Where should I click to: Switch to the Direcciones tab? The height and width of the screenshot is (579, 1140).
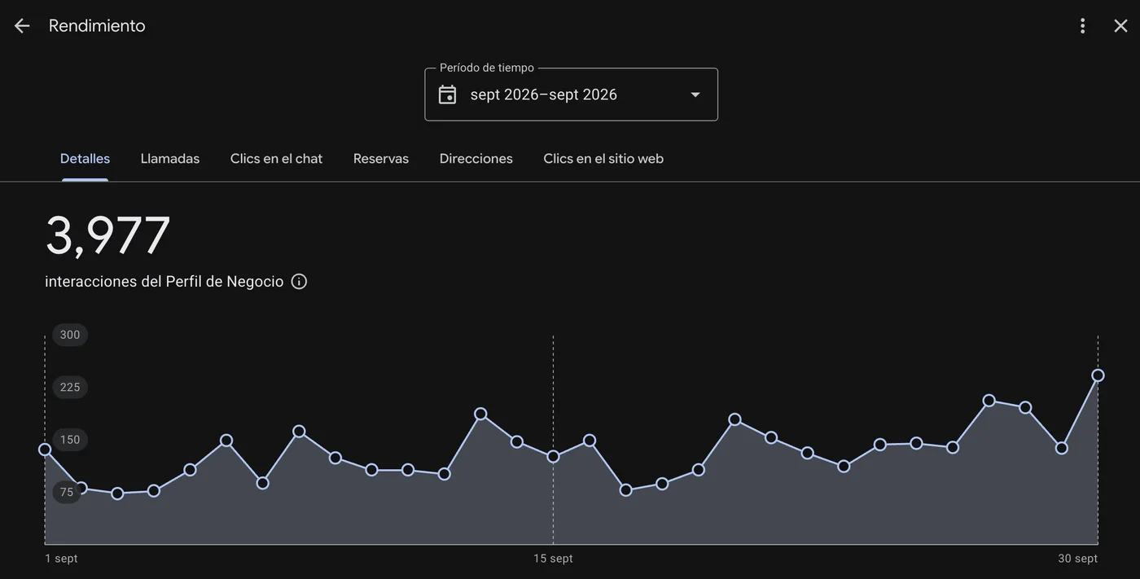476,159
